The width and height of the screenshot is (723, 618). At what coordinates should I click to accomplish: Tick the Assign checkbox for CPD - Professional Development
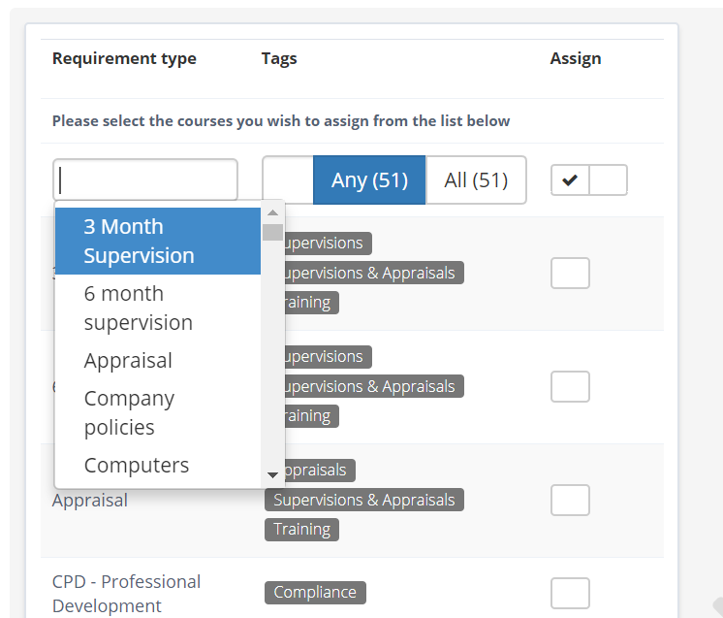[571, 593]
